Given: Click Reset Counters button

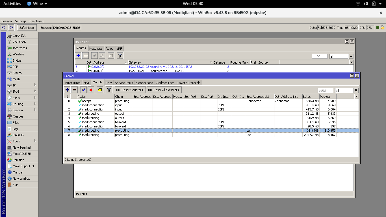Looking at the screenshot, I should pyautogui.click(x=130, y=90).
